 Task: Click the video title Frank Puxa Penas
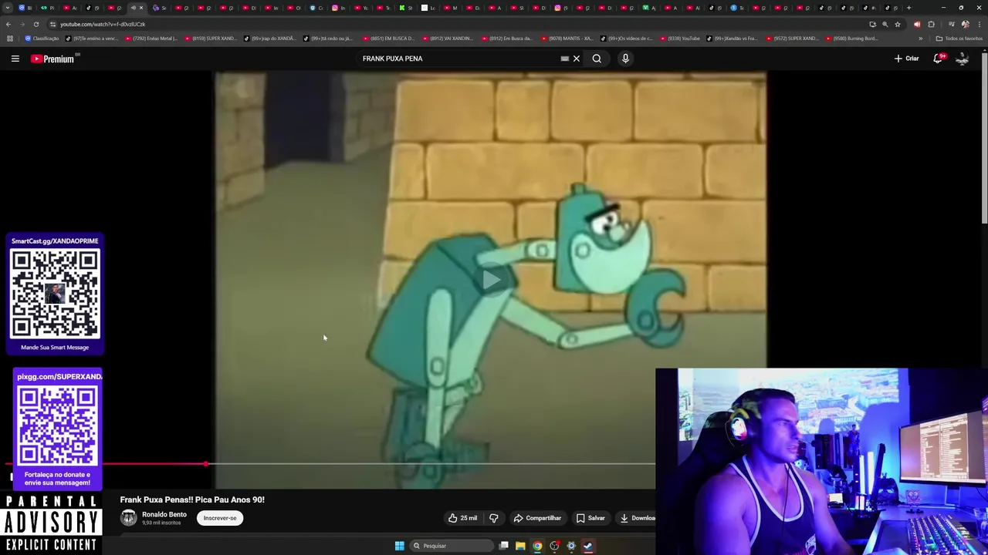pos(192,499)
